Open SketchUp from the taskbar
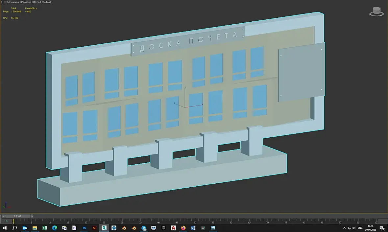 tap(114, 228)
